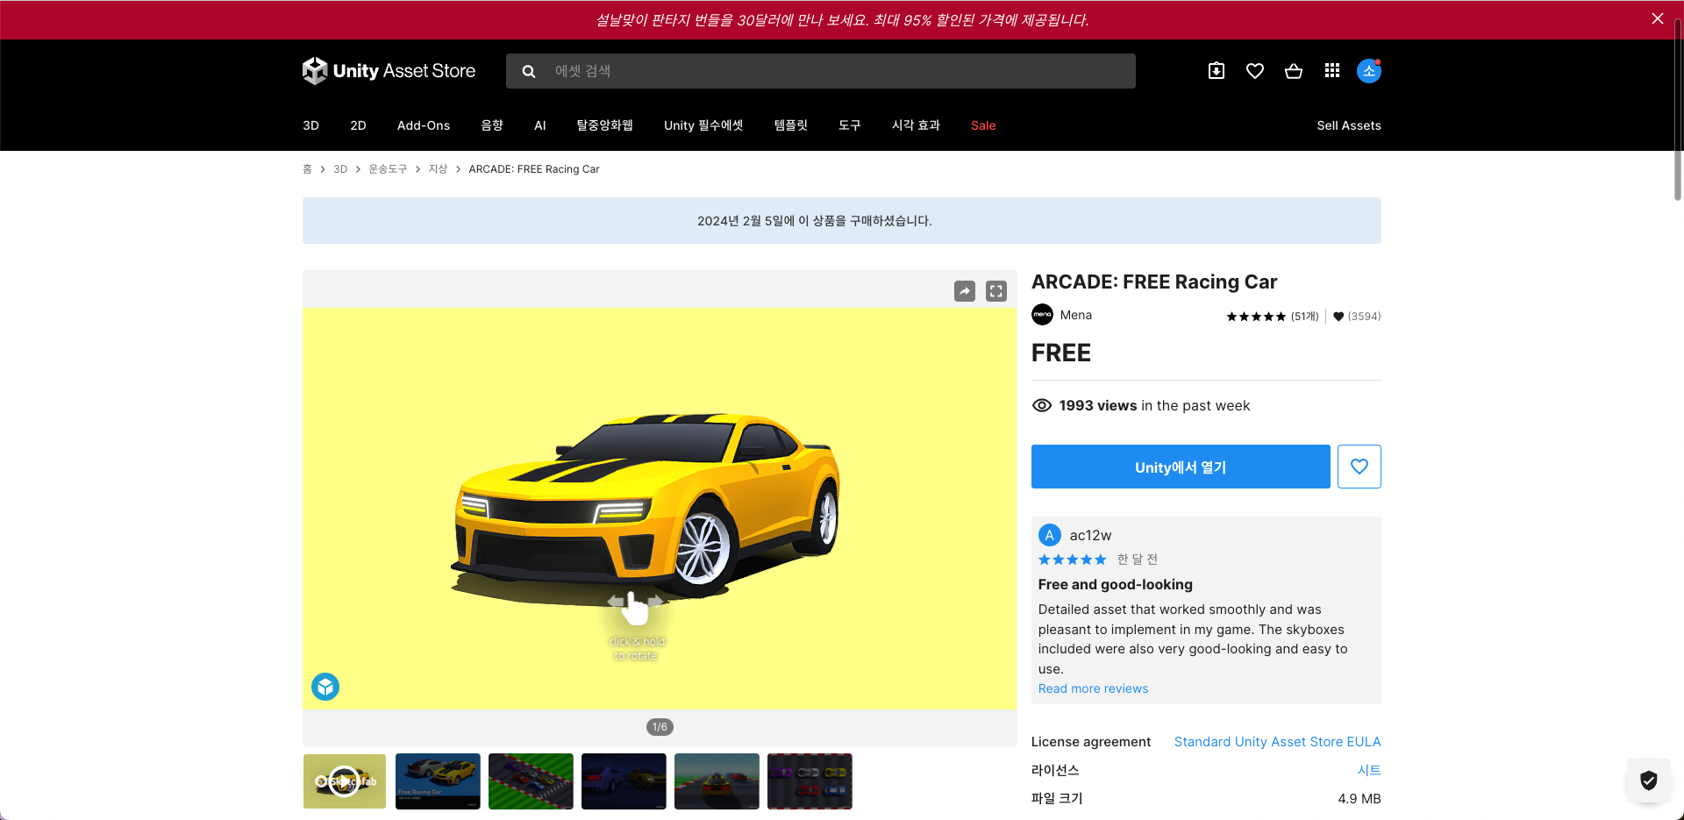Select the fifth road scene thumbnail
The image size is (1684, 820).
[x=717, y=781]
